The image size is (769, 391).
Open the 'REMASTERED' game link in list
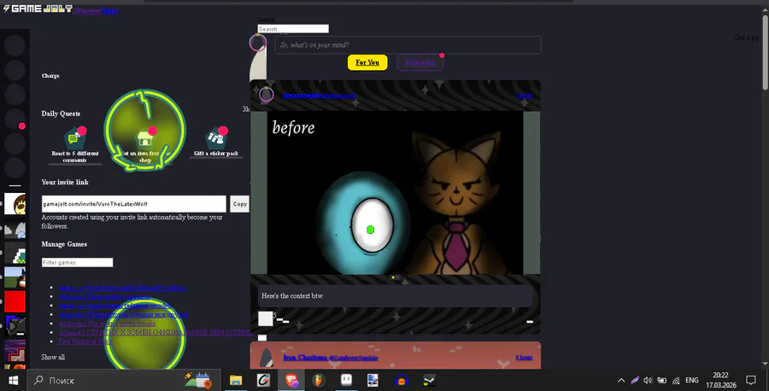pyautogui.click(x=156, y=332)
